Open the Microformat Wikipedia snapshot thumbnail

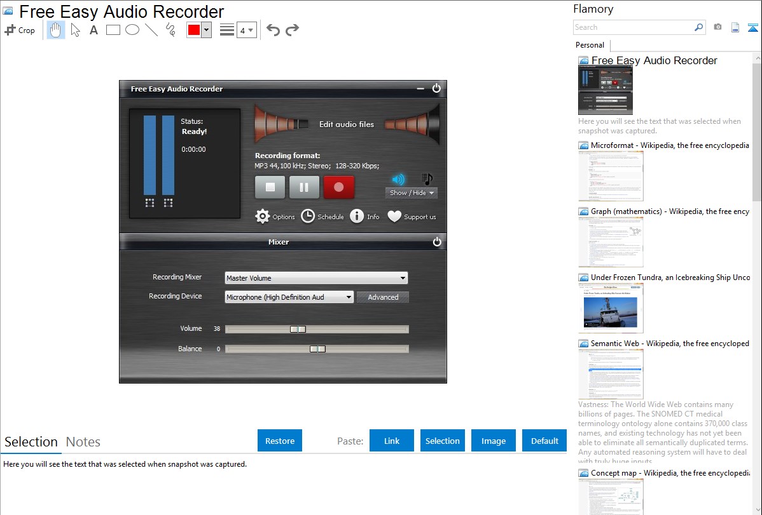click(611, 176)
